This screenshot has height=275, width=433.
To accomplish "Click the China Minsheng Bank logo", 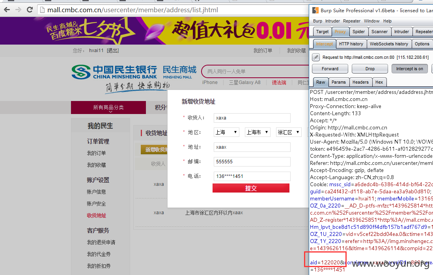I will [x=114, y=72].
